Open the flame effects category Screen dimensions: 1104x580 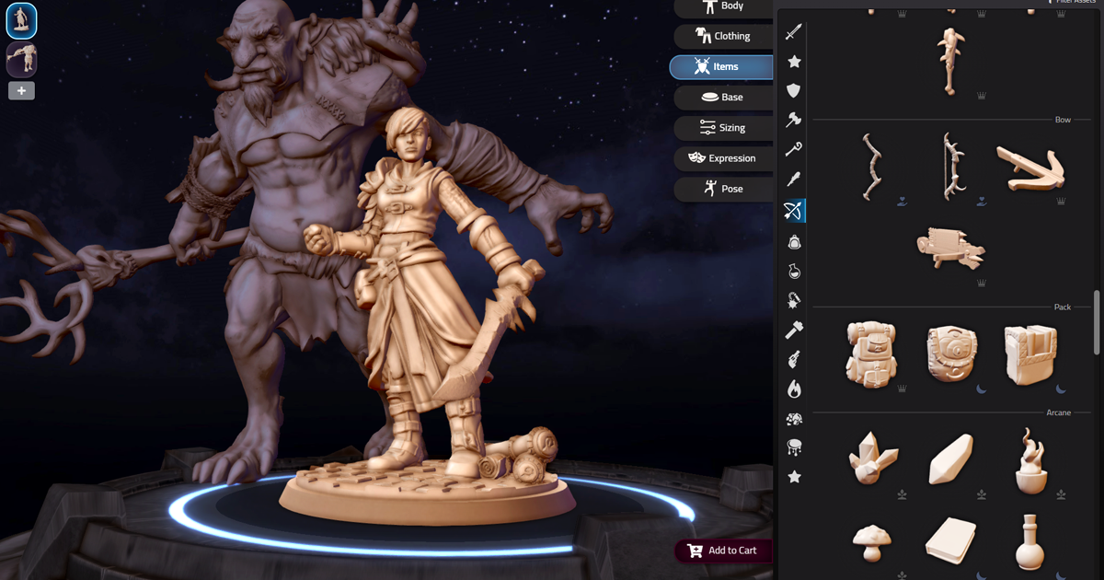click(793, 389)
